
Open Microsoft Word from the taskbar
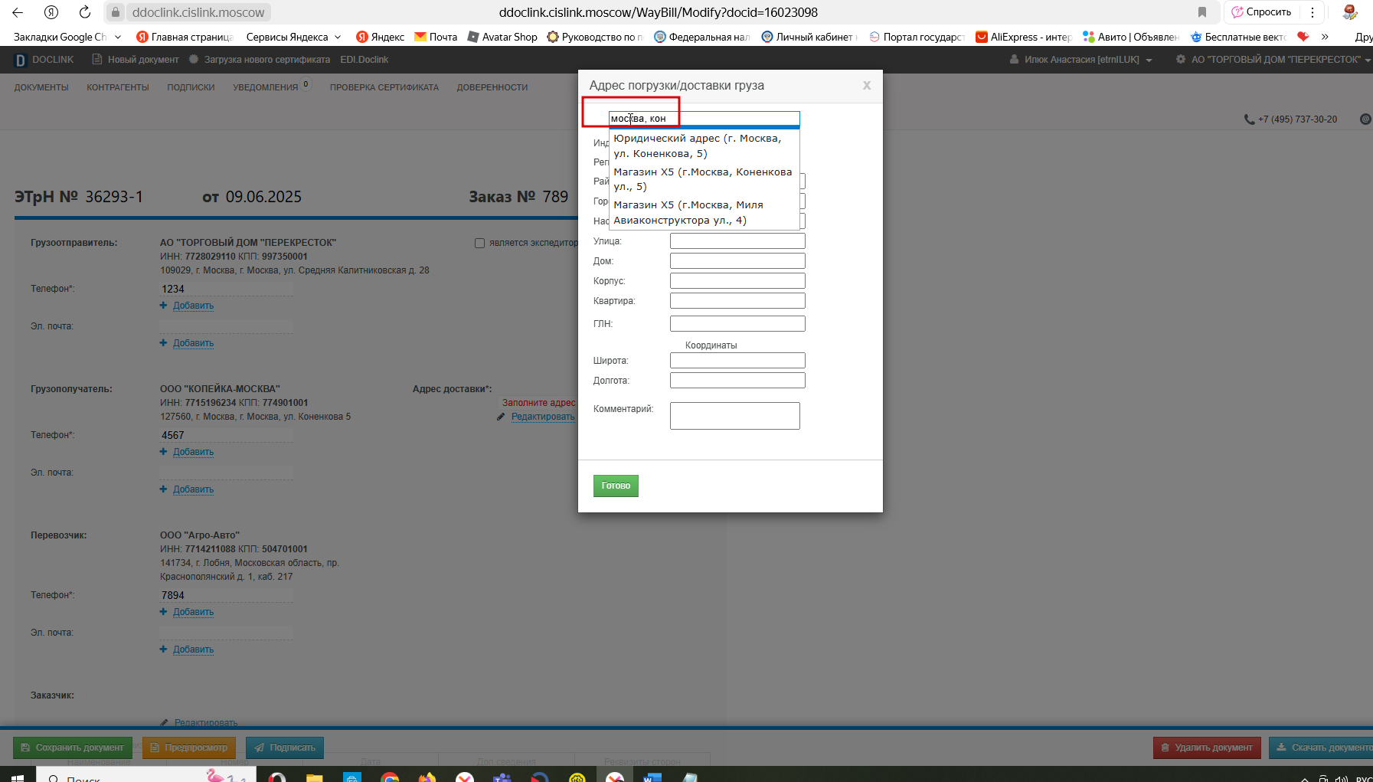tap(652, 777)
